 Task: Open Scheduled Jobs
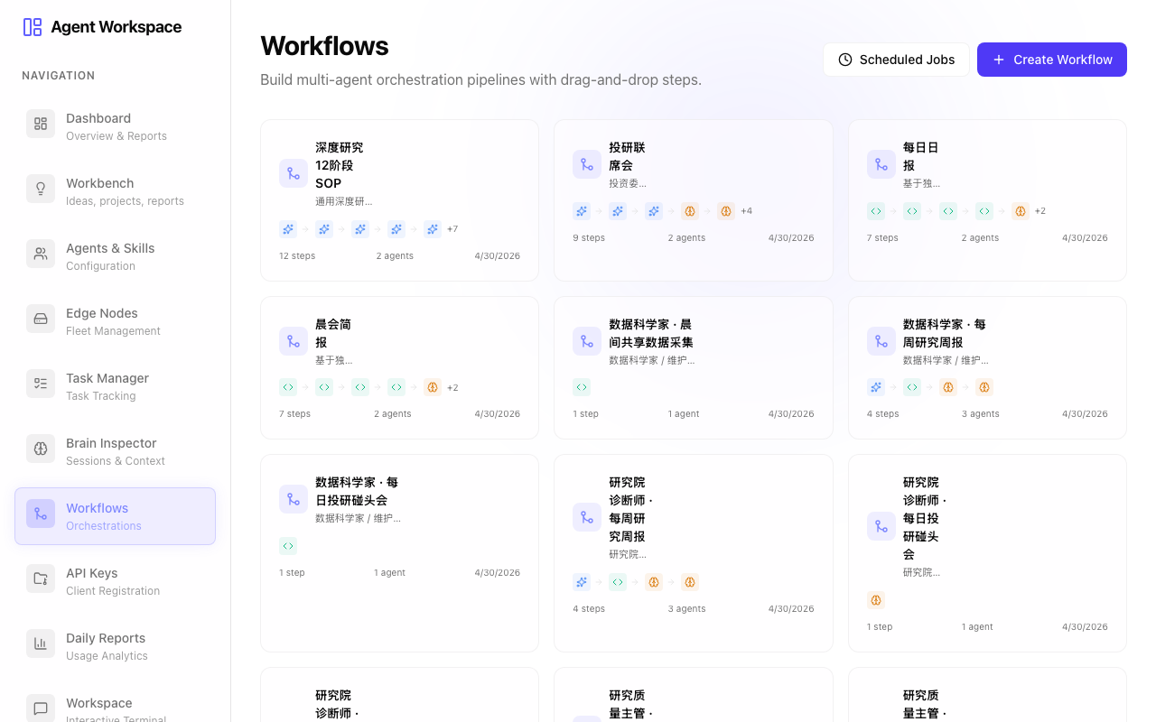click(896, 60)
